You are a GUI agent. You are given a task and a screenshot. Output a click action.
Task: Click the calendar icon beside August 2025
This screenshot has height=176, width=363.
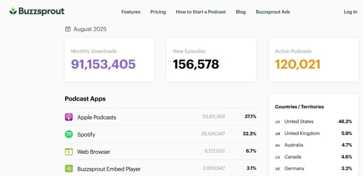click(x=68, y=29)
